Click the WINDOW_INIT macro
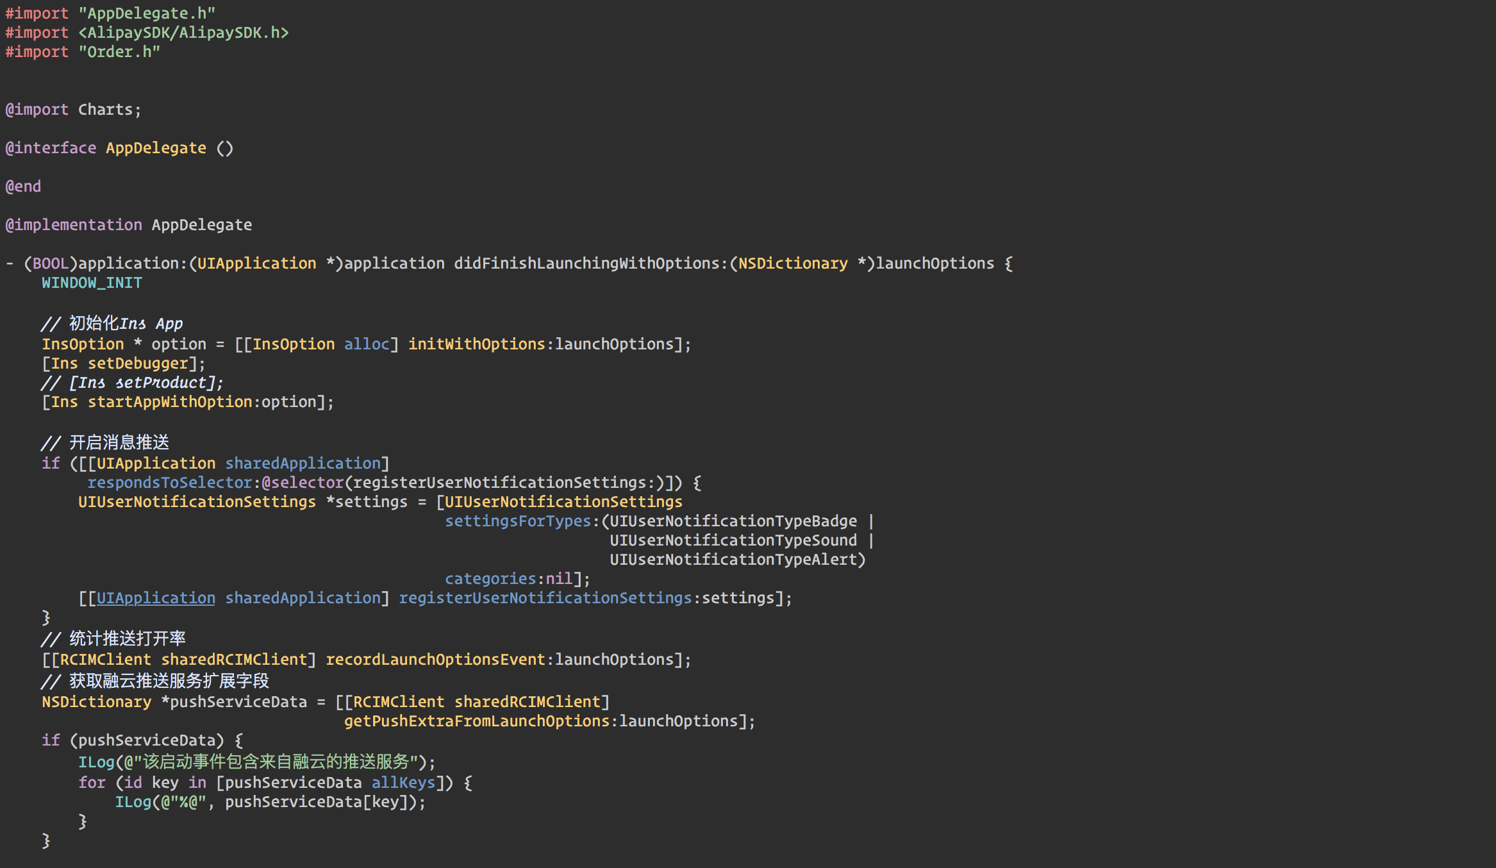Screen dimensions: 1496x868 tap(92, 283)
